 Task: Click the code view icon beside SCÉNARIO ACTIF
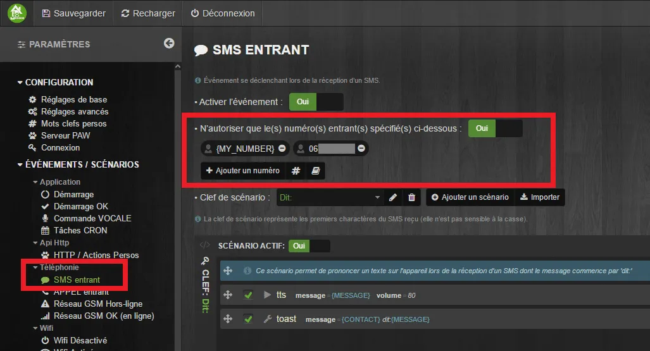click(205, 245)
